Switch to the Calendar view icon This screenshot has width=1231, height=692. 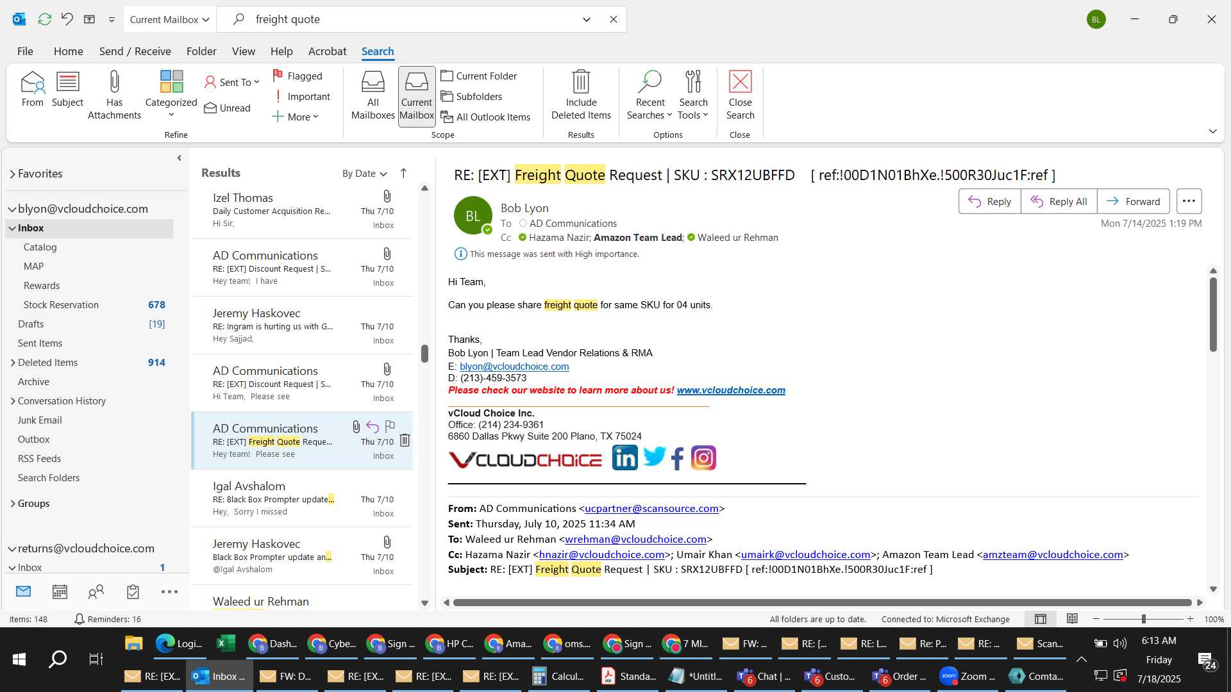pyautogui.click(x=60, y=591)
